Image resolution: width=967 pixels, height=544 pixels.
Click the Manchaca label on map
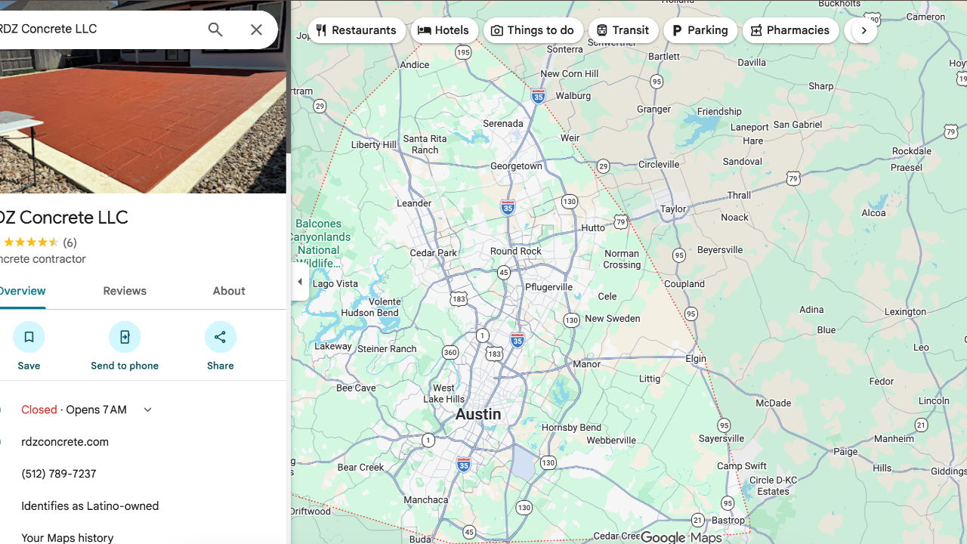(426, 499)
